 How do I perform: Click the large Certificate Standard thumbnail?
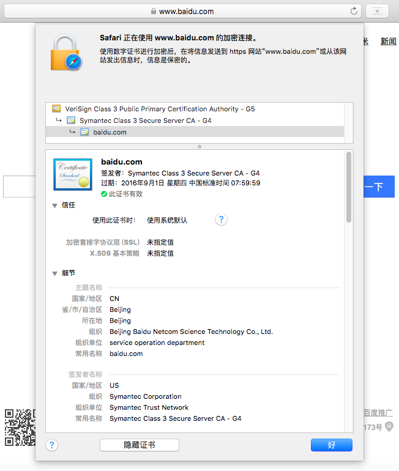pos(73,174)
